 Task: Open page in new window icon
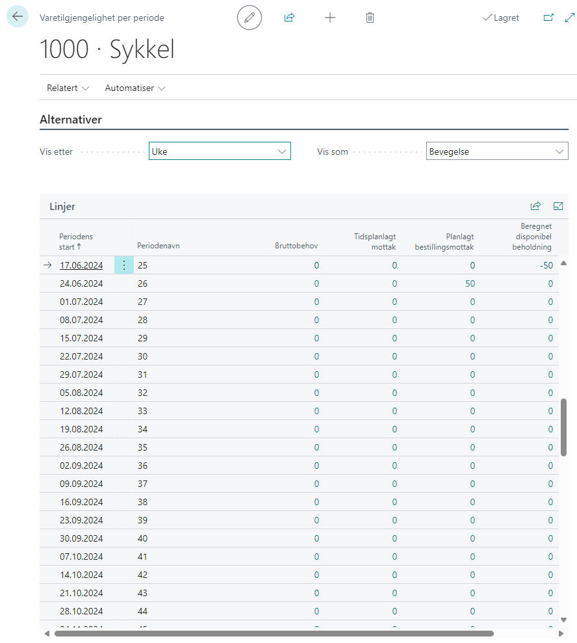548,18
